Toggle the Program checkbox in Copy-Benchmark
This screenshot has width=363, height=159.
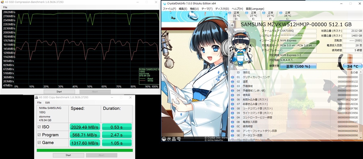click(39, 135)
